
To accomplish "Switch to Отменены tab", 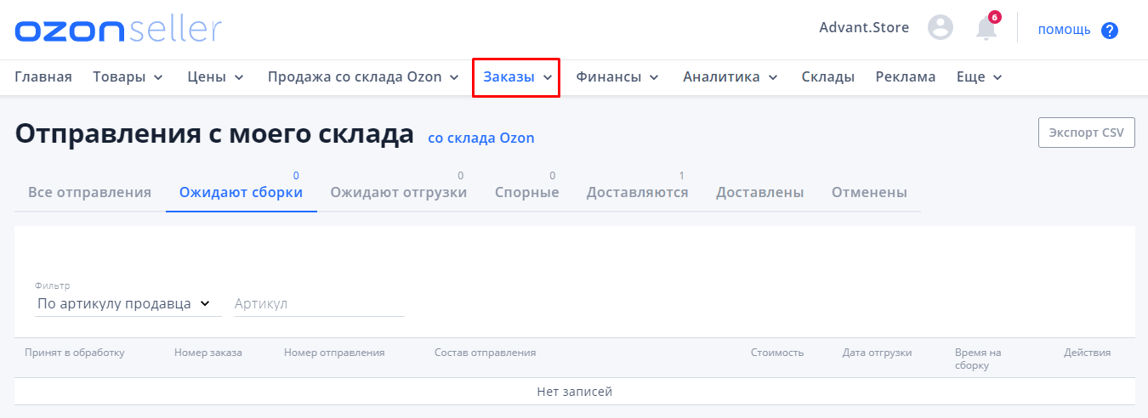I will coord(869,192).
